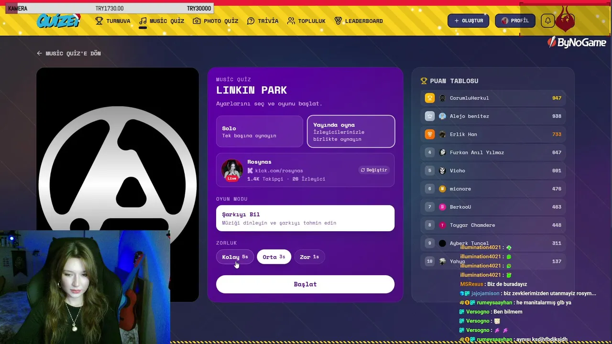This screenshot has height=344, width=612.
Task: Open the Profil button
Action: click(515, 21)
